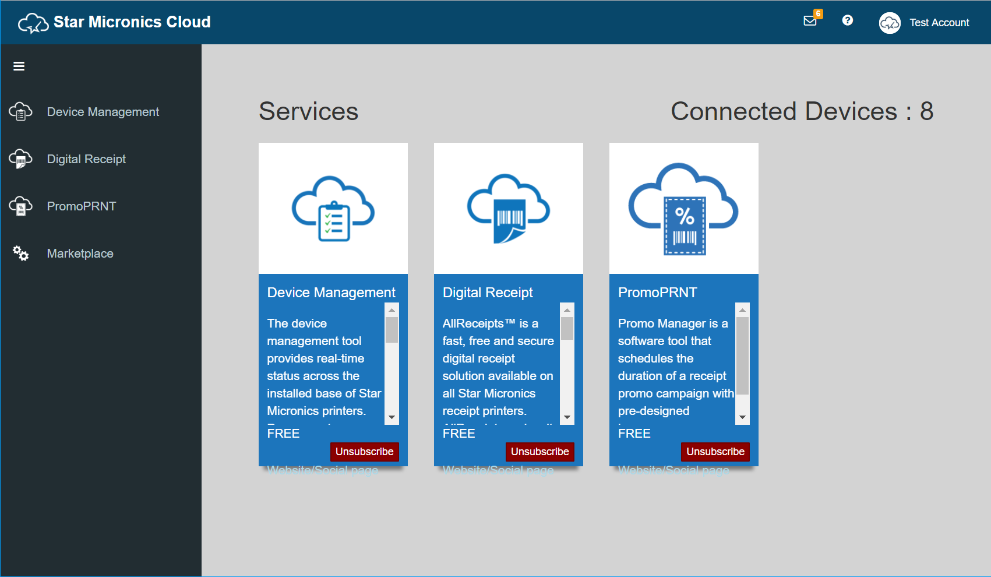The width and height of the screenshot is (991, 577).
Task: Click the AllReceipts description text
Action: point(498,367)
